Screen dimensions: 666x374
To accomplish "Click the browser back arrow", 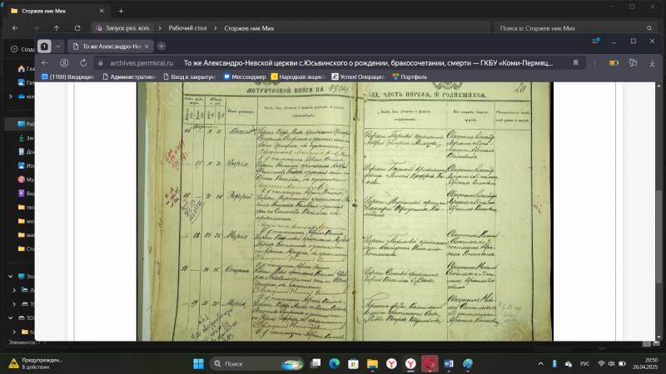I will coord(45,62).
